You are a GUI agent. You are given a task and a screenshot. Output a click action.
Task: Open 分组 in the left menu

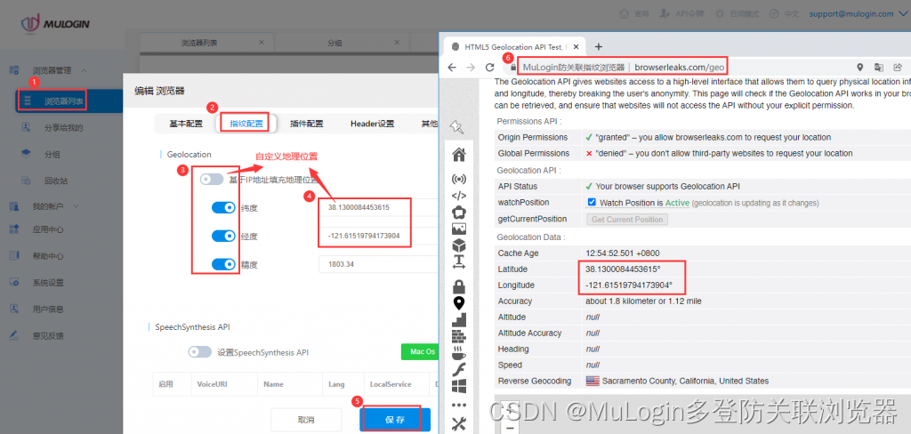click(x=52, y=154)
